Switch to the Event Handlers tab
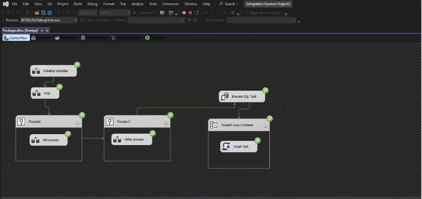Viewport: 422px width, 199px height. point(94,38)
